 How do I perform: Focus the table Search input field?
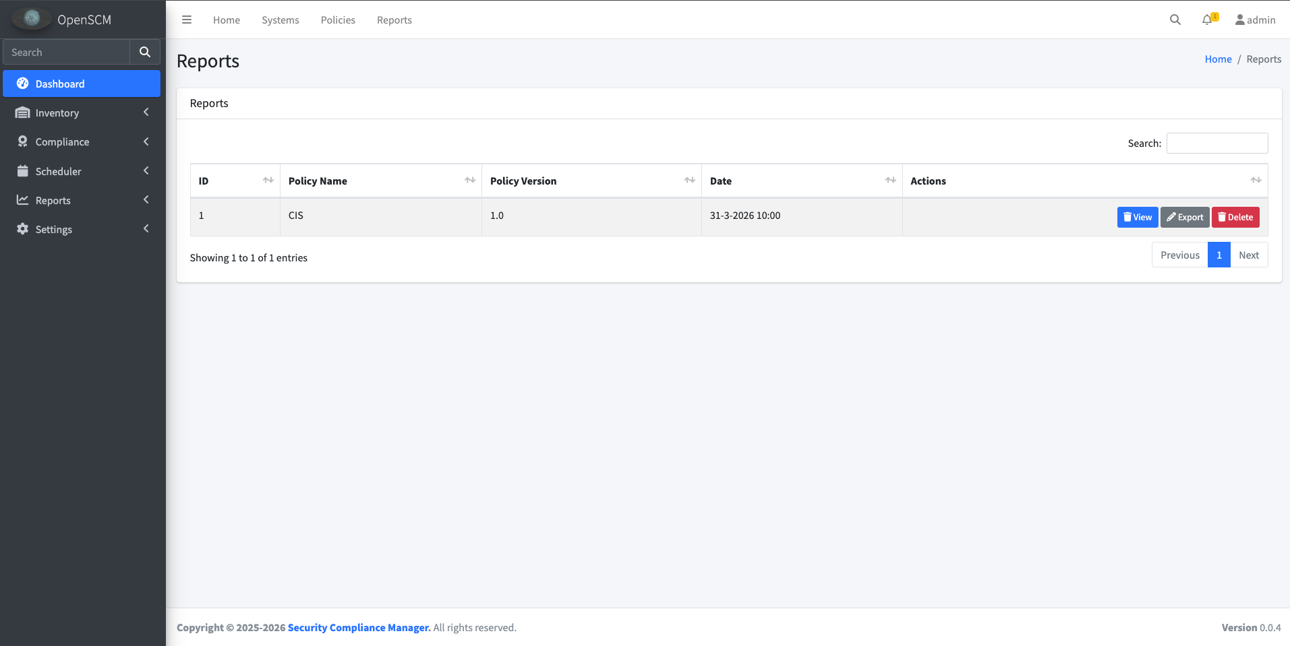pyautogui.click(x=1216, y=143)
